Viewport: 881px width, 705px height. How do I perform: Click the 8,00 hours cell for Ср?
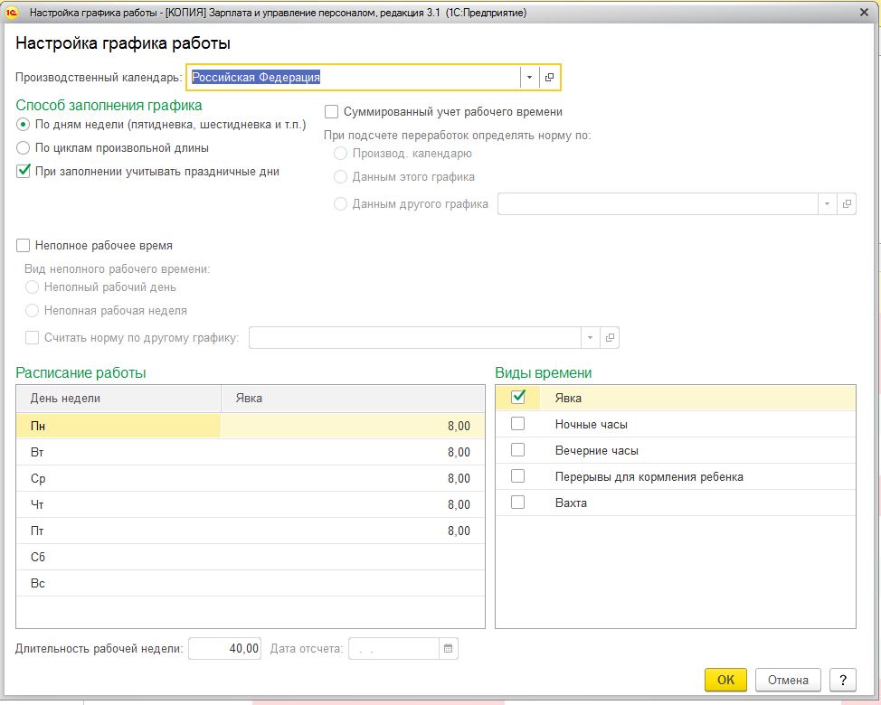[353, 478]
